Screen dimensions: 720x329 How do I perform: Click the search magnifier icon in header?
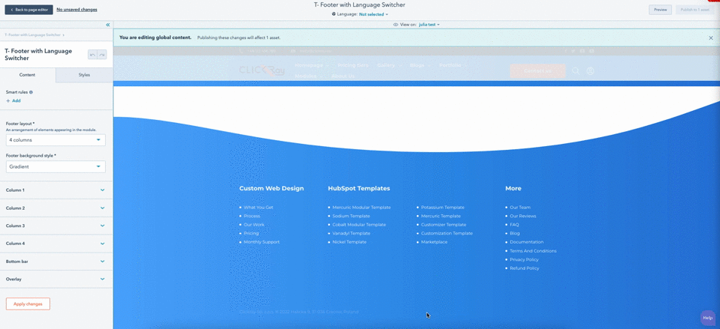pos(575,70)
